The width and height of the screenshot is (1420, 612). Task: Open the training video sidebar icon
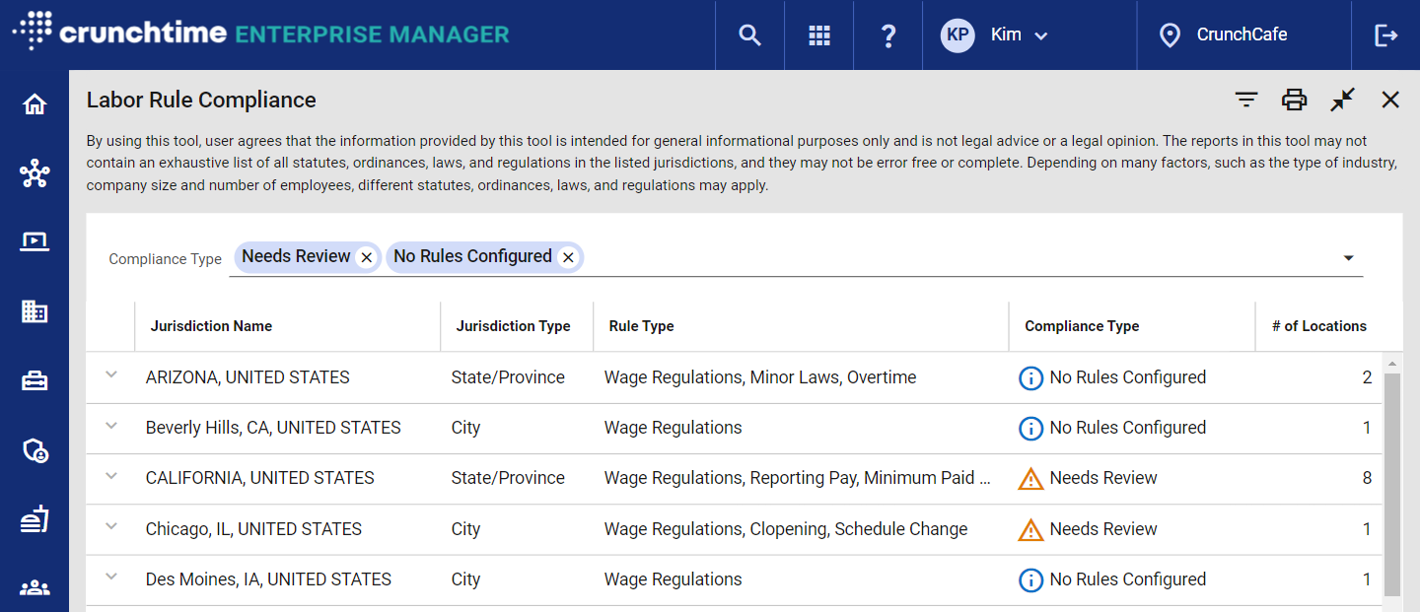tap(35, 241)
